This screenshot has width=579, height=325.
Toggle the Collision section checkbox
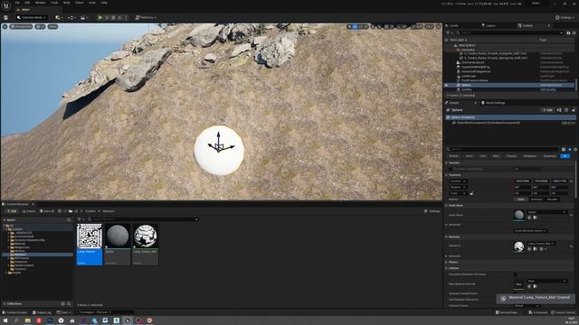click(x=516, y=274)
